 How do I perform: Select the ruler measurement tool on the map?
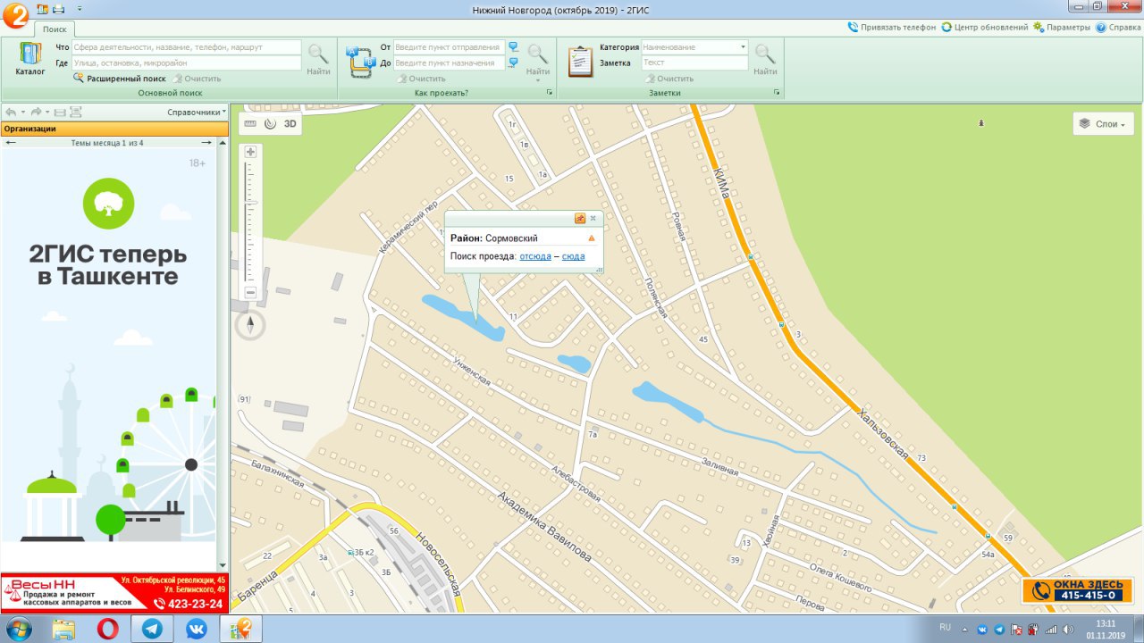249,124
